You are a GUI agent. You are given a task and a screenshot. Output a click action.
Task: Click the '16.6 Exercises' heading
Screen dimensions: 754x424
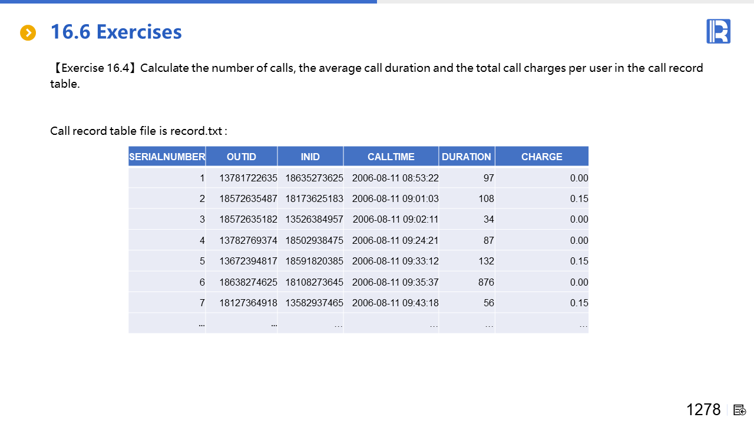pyautogui.click(x=116, y=32)
